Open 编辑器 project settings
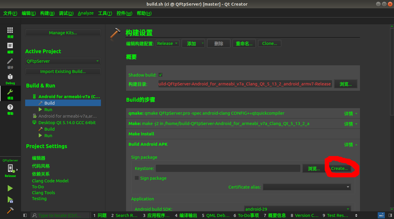394x219 pixels. click(38, 158)
